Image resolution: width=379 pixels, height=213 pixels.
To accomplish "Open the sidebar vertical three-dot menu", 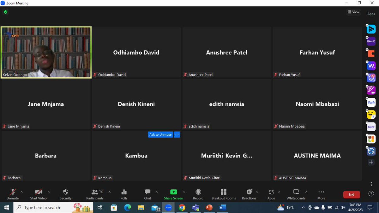I will point(371,184).
